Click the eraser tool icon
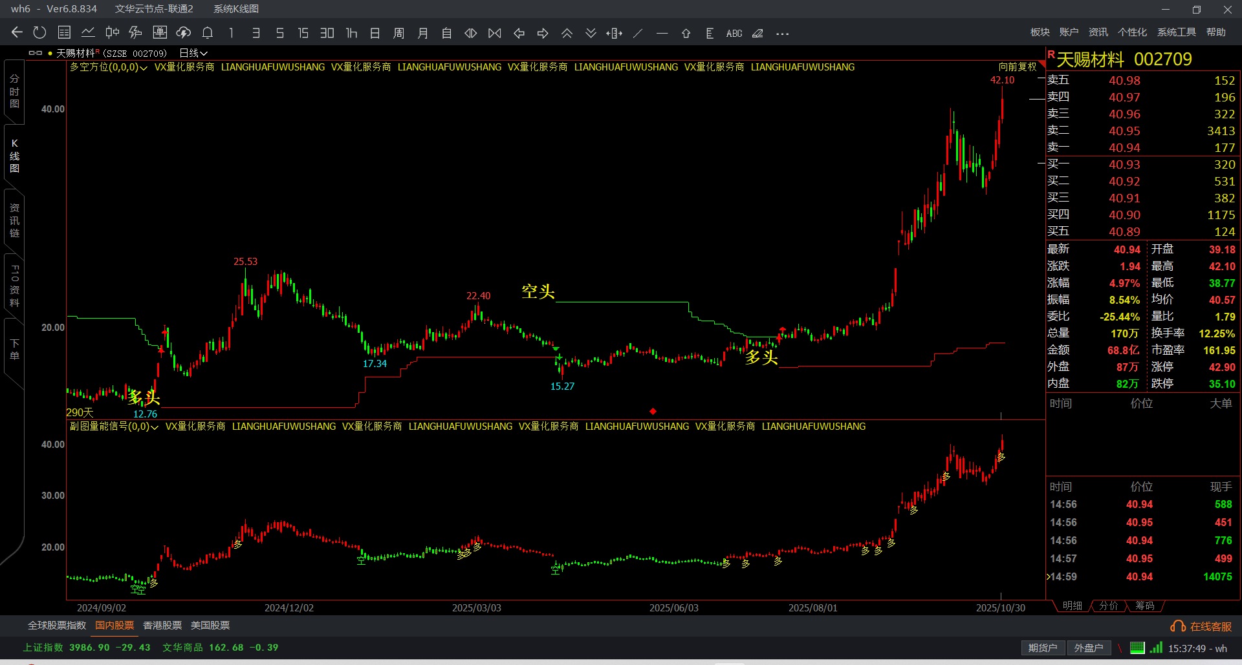This screenshot has width=1242, height=665. (757, 33)
